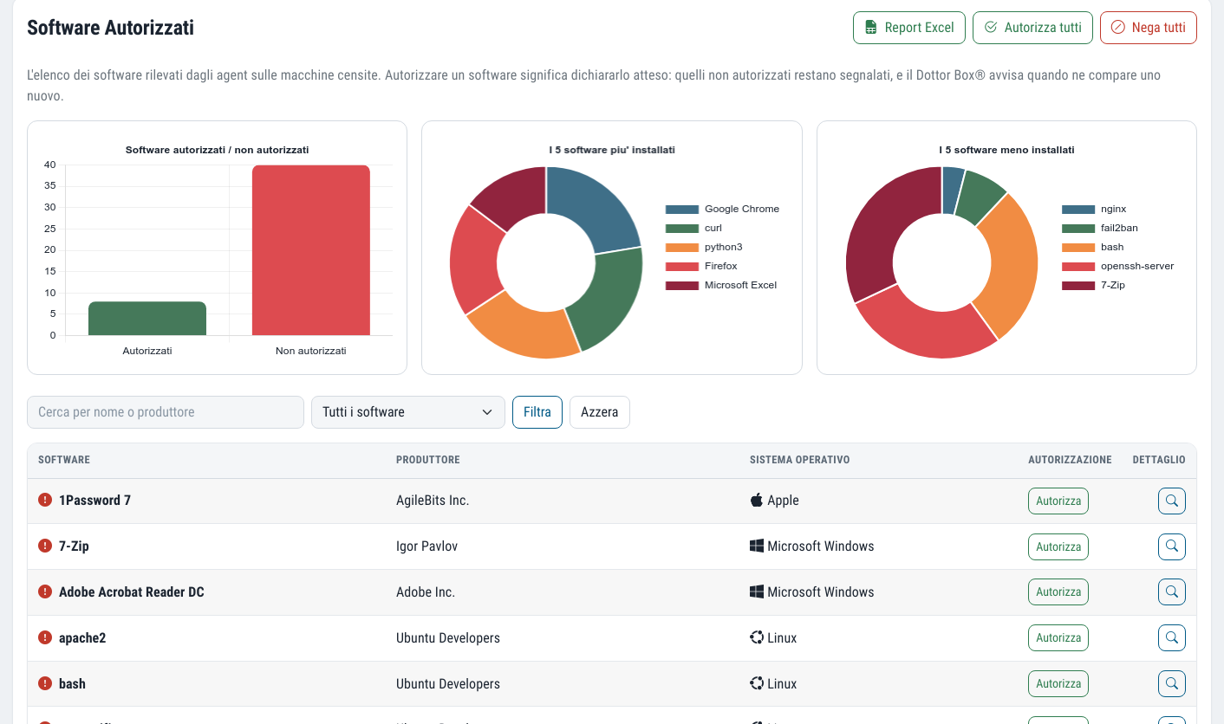The height and width of the screenshot is (724, 1224).
Task: Click red warning icon beside apache2
Action: click(45, 638)
